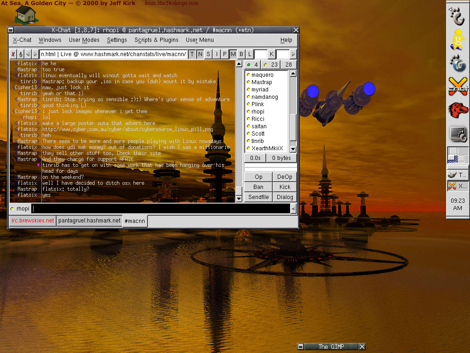Toggle the I (invite only) channel mode
This screenshot has height=353, width=470.
pyautogui.click(x=217, y=54)
